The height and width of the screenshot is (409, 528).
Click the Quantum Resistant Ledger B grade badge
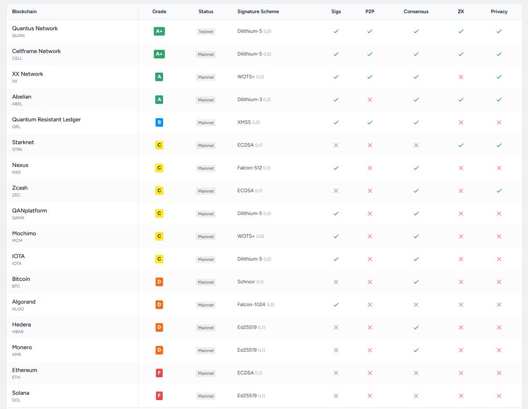tap(159, 123)
